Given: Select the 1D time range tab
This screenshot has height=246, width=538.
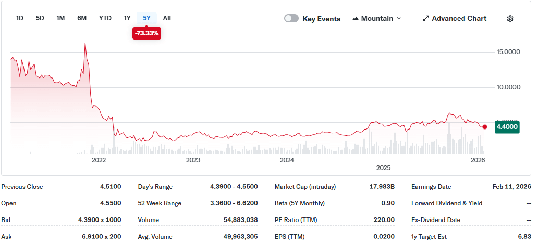Looking at the screenshot, I should 20,18.
